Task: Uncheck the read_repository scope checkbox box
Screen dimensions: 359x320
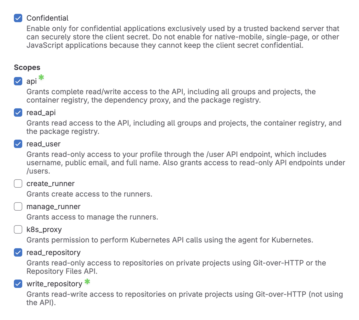Action: [x=18, y=252]
